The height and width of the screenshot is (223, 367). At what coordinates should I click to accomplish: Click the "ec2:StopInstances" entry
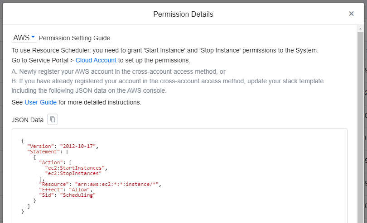point(73,173)
